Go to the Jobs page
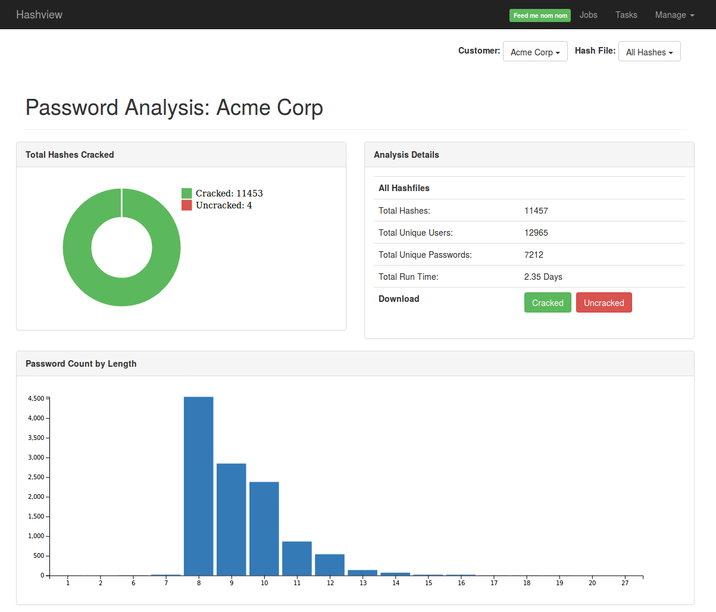This screenshot has height=612, width=716. click(588, 15)
